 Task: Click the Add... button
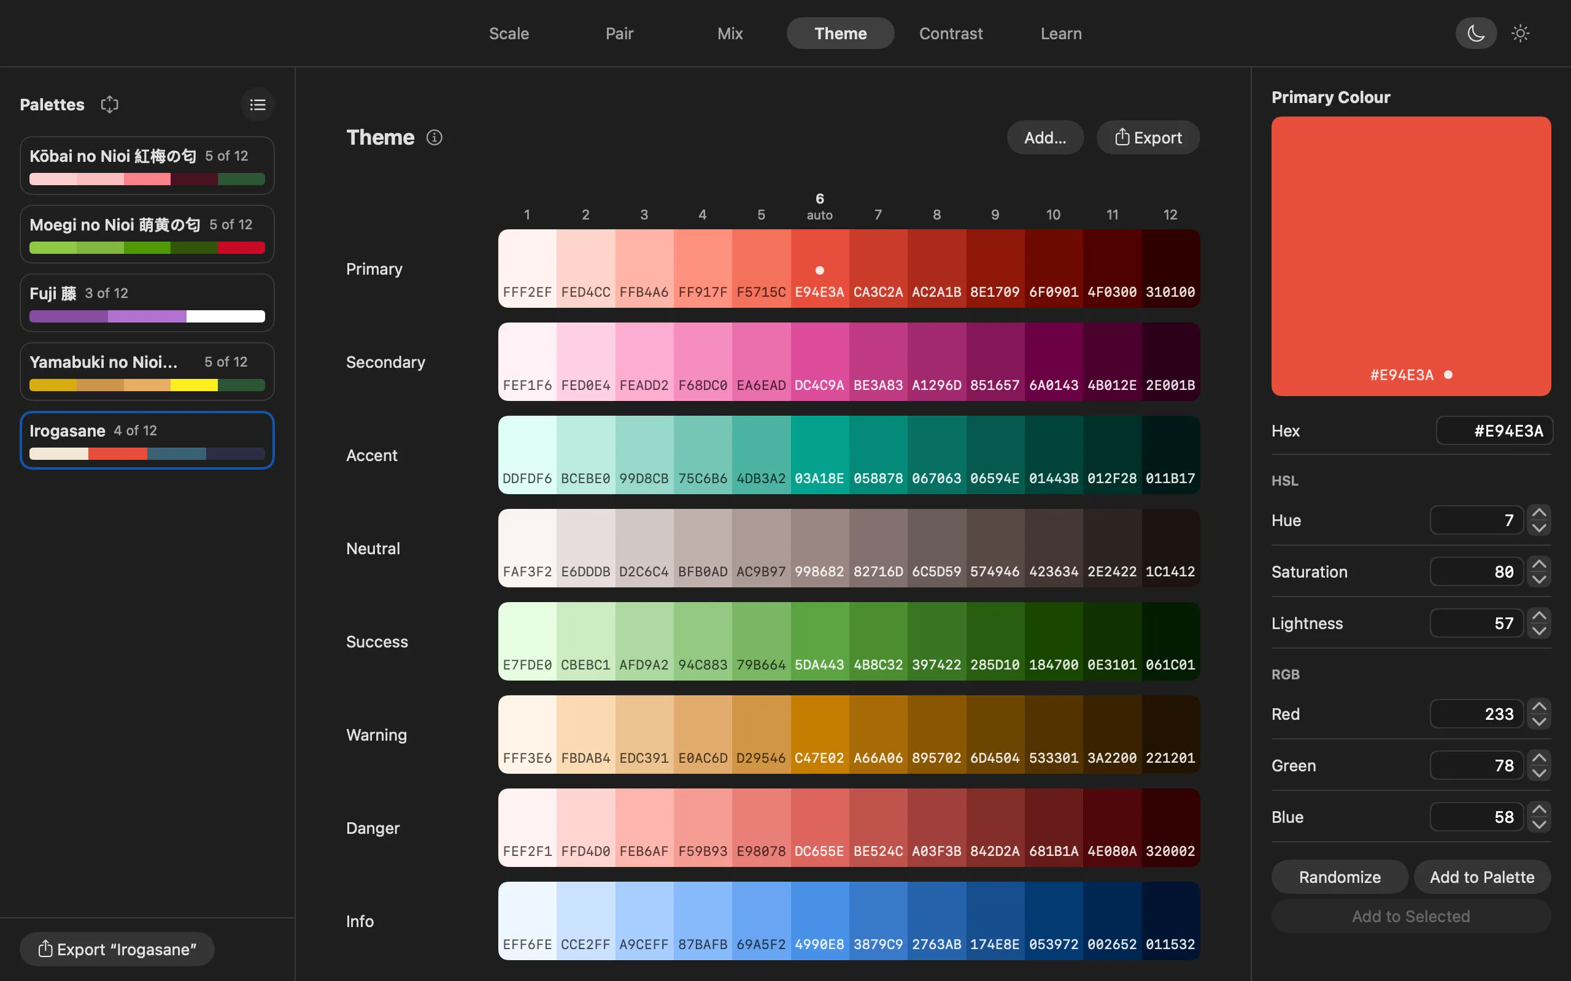coord(1045,137)
